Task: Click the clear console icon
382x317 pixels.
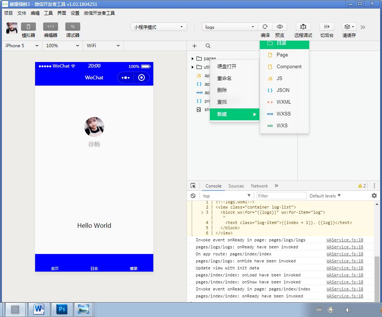Action: pyautogui.click(x=193, y=196)
